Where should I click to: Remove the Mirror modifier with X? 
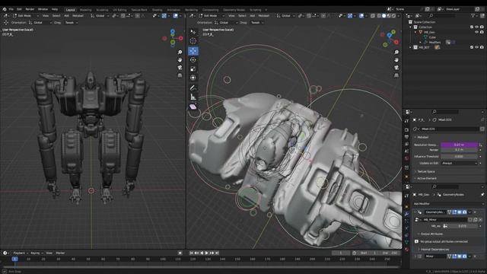[476, 256]
